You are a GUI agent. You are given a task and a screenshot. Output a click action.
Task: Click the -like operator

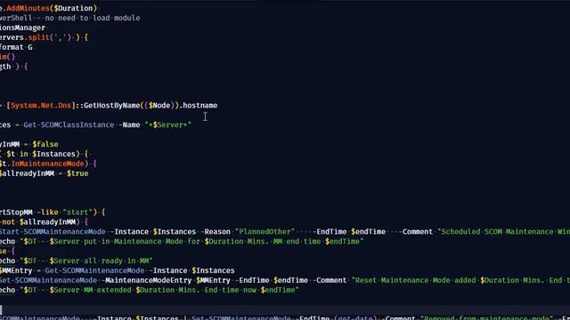(47, 212)
